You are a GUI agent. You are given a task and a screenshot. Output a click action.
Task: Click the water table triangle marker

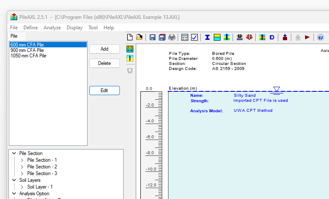tap(277, 90)
